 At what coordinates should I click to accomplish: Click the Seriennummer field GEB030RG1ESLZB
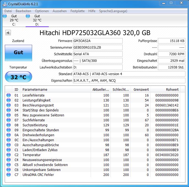click(x=98, y=47)
